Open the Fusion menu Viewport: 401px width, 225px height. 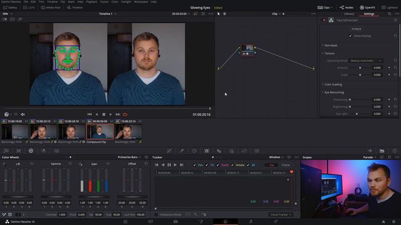[x=105, y=1]
